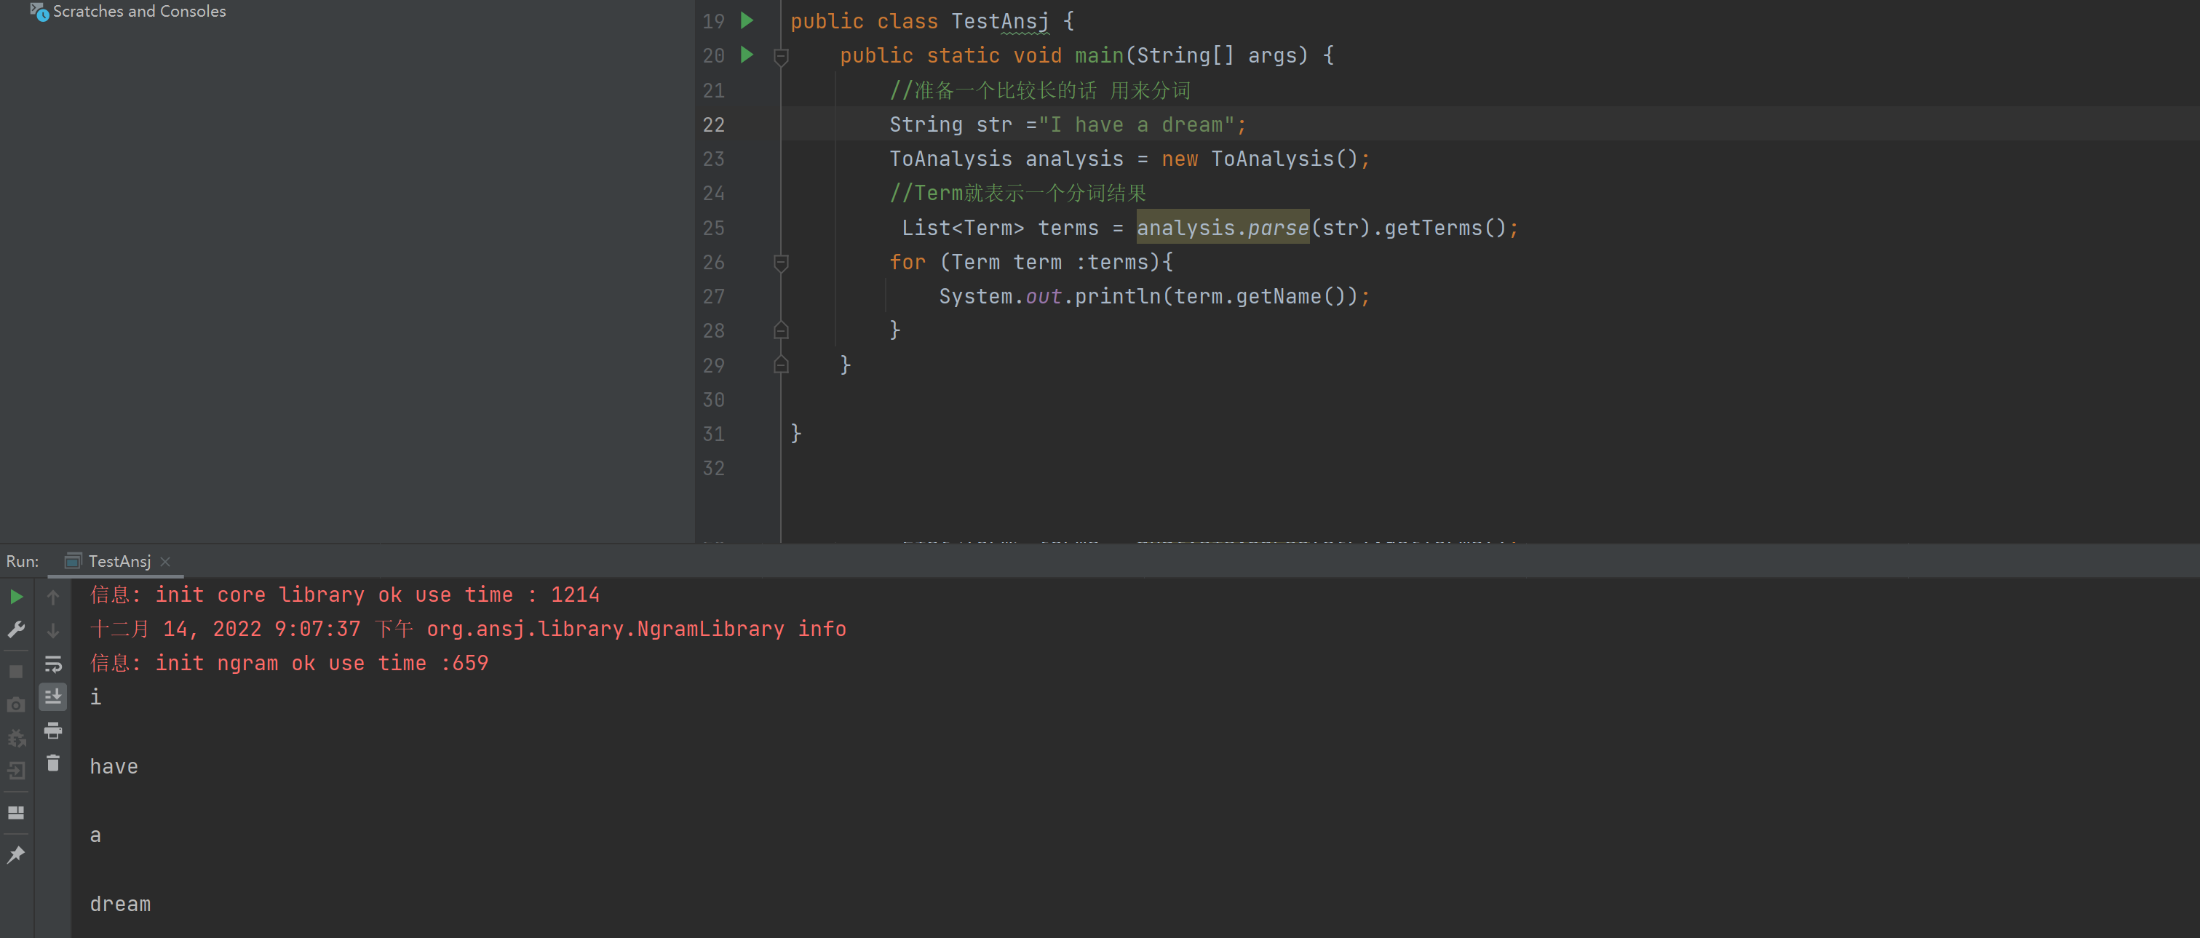Toggle soft-wrap in console output
Image resolution: width=2200 pixels, height=938 pixels.
pyautogui.click(x=53, y=664)
